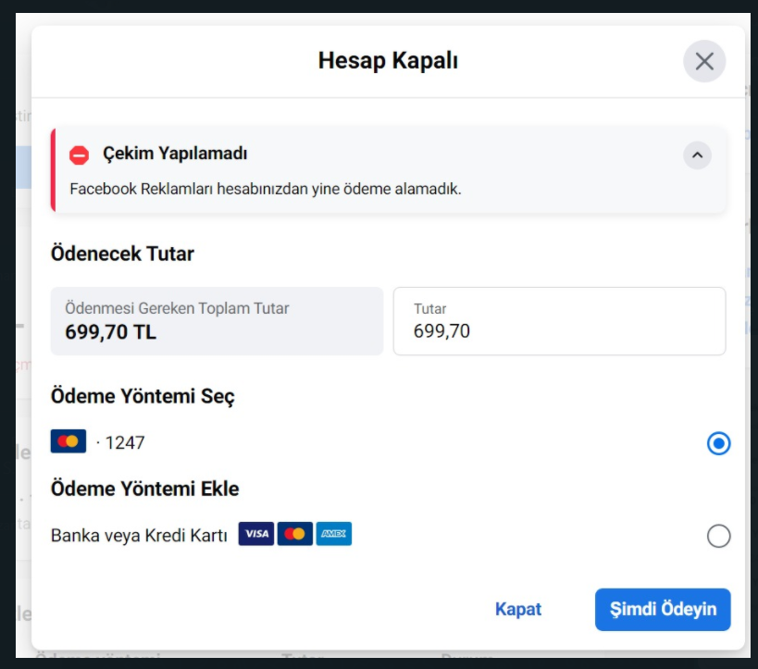Click the Visa card logo
Image resolution: width=758 pixels, height=669 pixels.
click(256, 534)
